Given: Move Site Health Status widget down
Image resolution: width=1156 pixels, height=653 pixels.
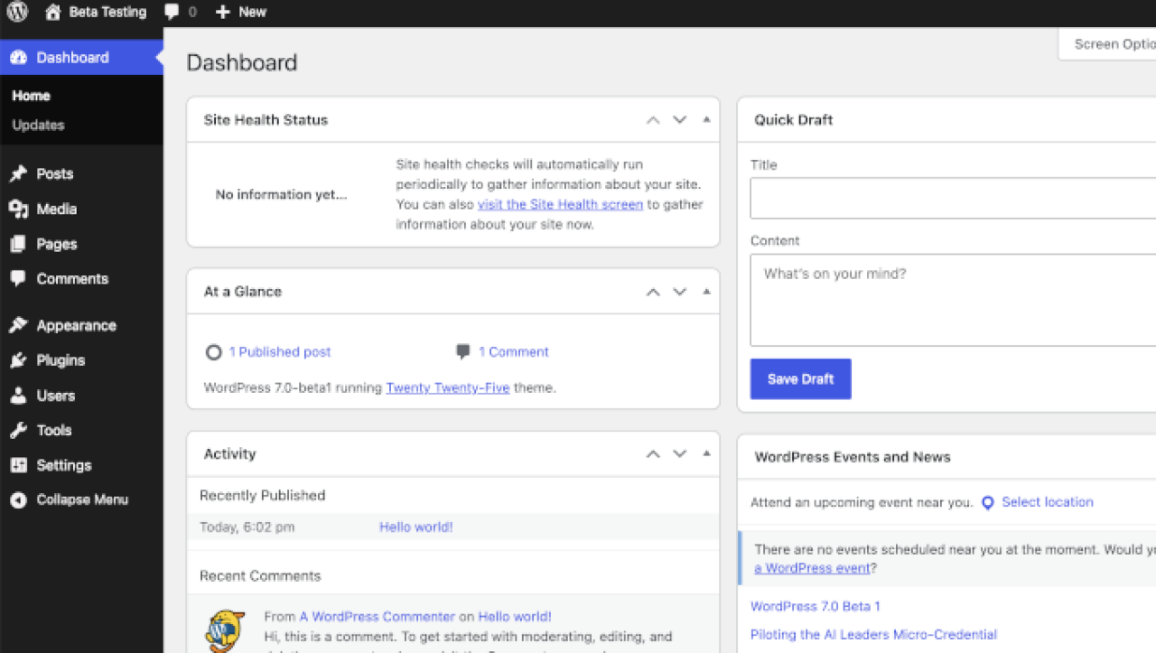Looking at the screenshot, I should coord(680,120).
